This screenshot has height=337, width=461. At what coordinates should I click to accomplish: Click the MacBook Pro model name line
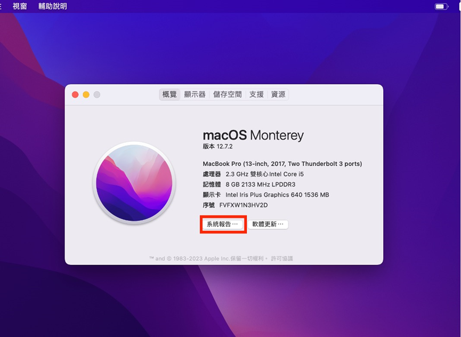282,164
